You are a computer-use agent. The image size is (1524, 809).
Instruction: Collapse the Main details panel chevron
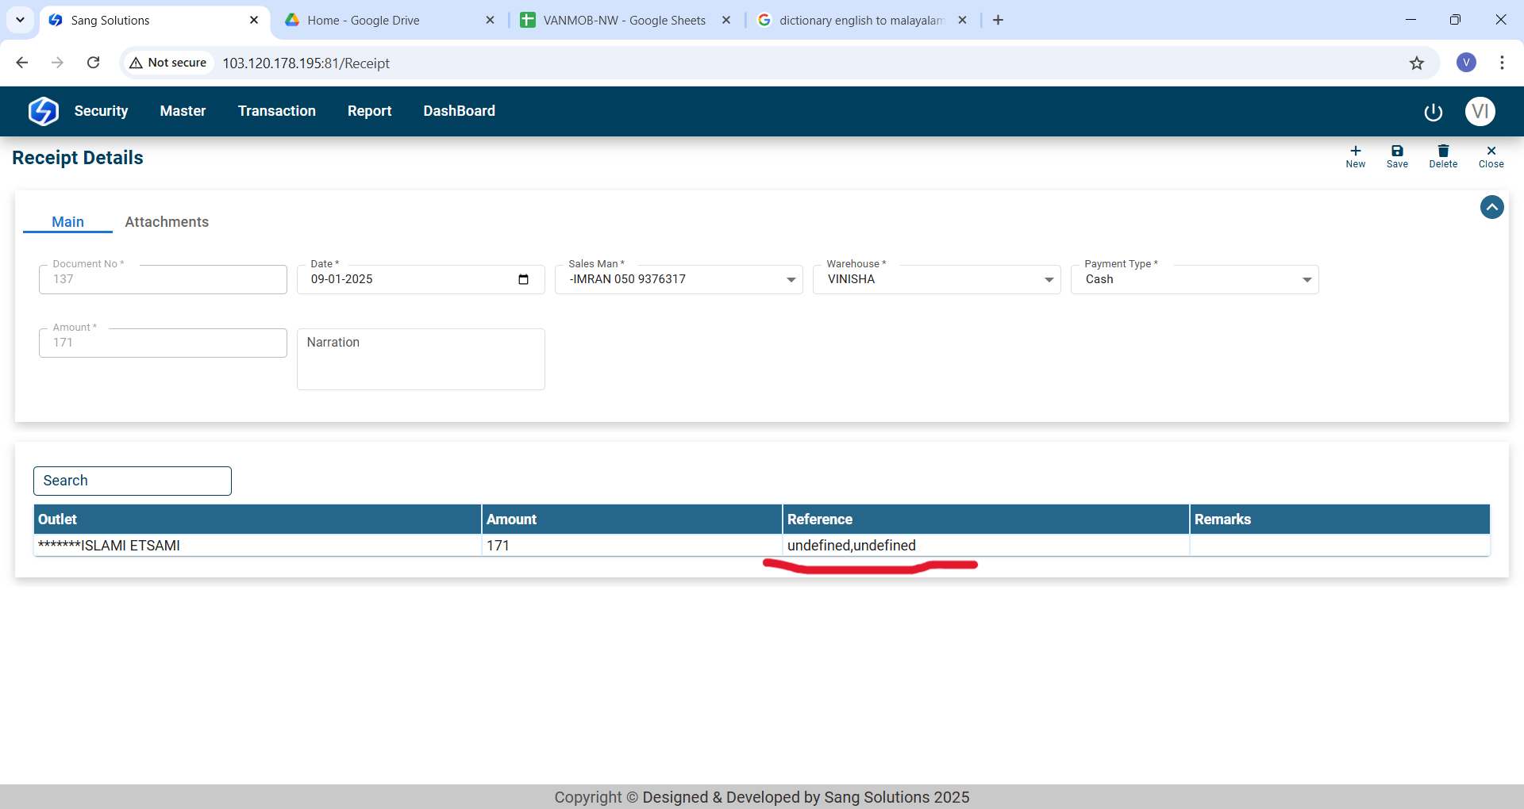point(1491,207)
